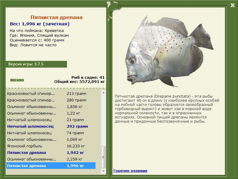Select Нитчатый шлемоносец 21 грамм row
The width and height of the screenshot is (238, 179).
[x=51, y=120]
